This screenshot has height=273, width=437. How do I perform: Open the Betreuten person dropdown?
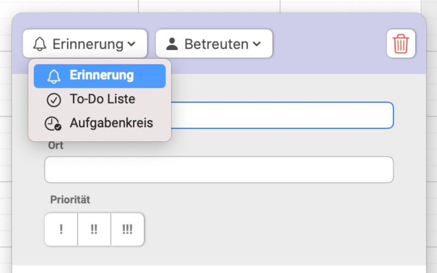point(214,43)
